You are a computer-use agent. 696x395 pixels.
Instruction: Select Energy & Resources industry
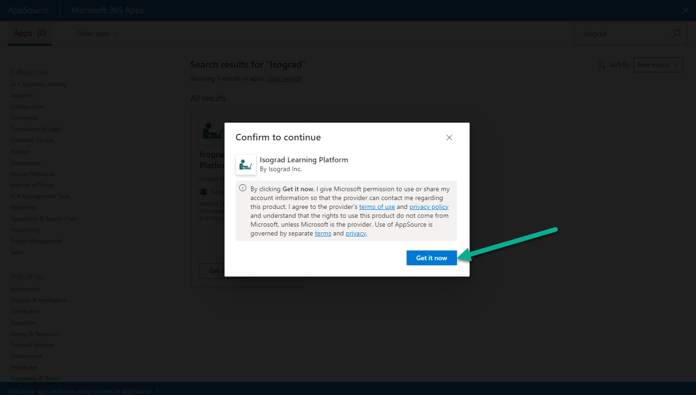pyautogui.click(x=35, y=334)
